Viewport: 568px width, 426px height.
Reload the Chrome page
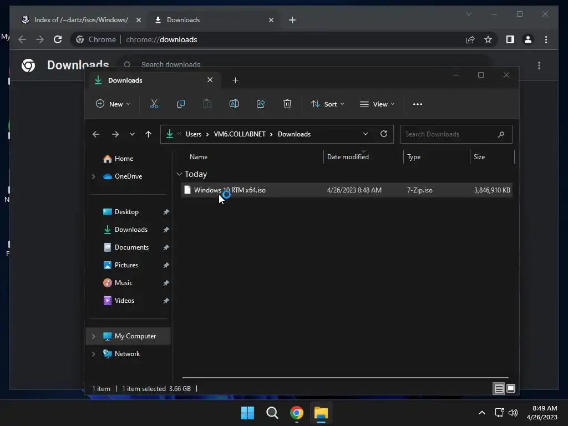coord(58,39)
